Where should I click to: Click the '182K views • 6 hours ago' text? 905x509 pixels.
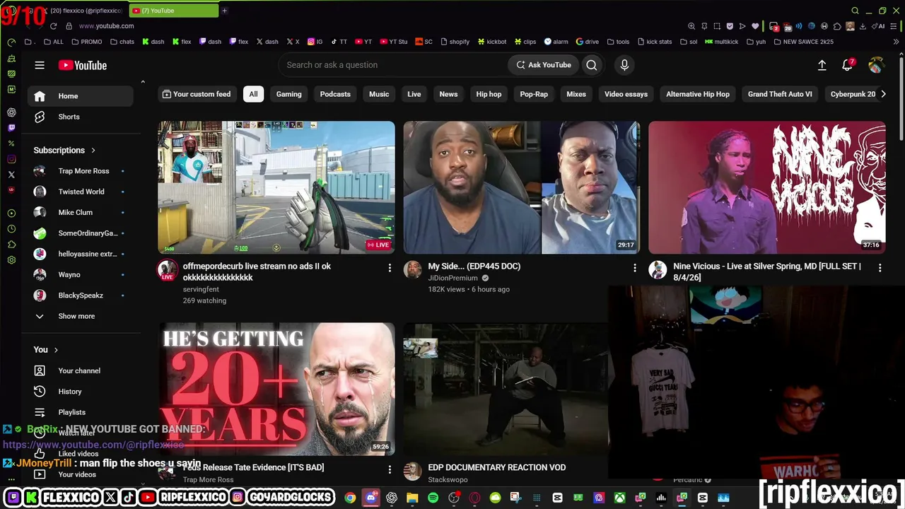click(x=469, y=289)
